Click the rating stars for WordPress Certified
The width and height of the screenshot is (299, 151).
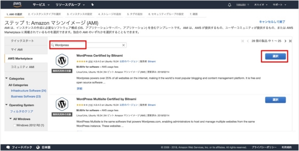tap(82, 61)
